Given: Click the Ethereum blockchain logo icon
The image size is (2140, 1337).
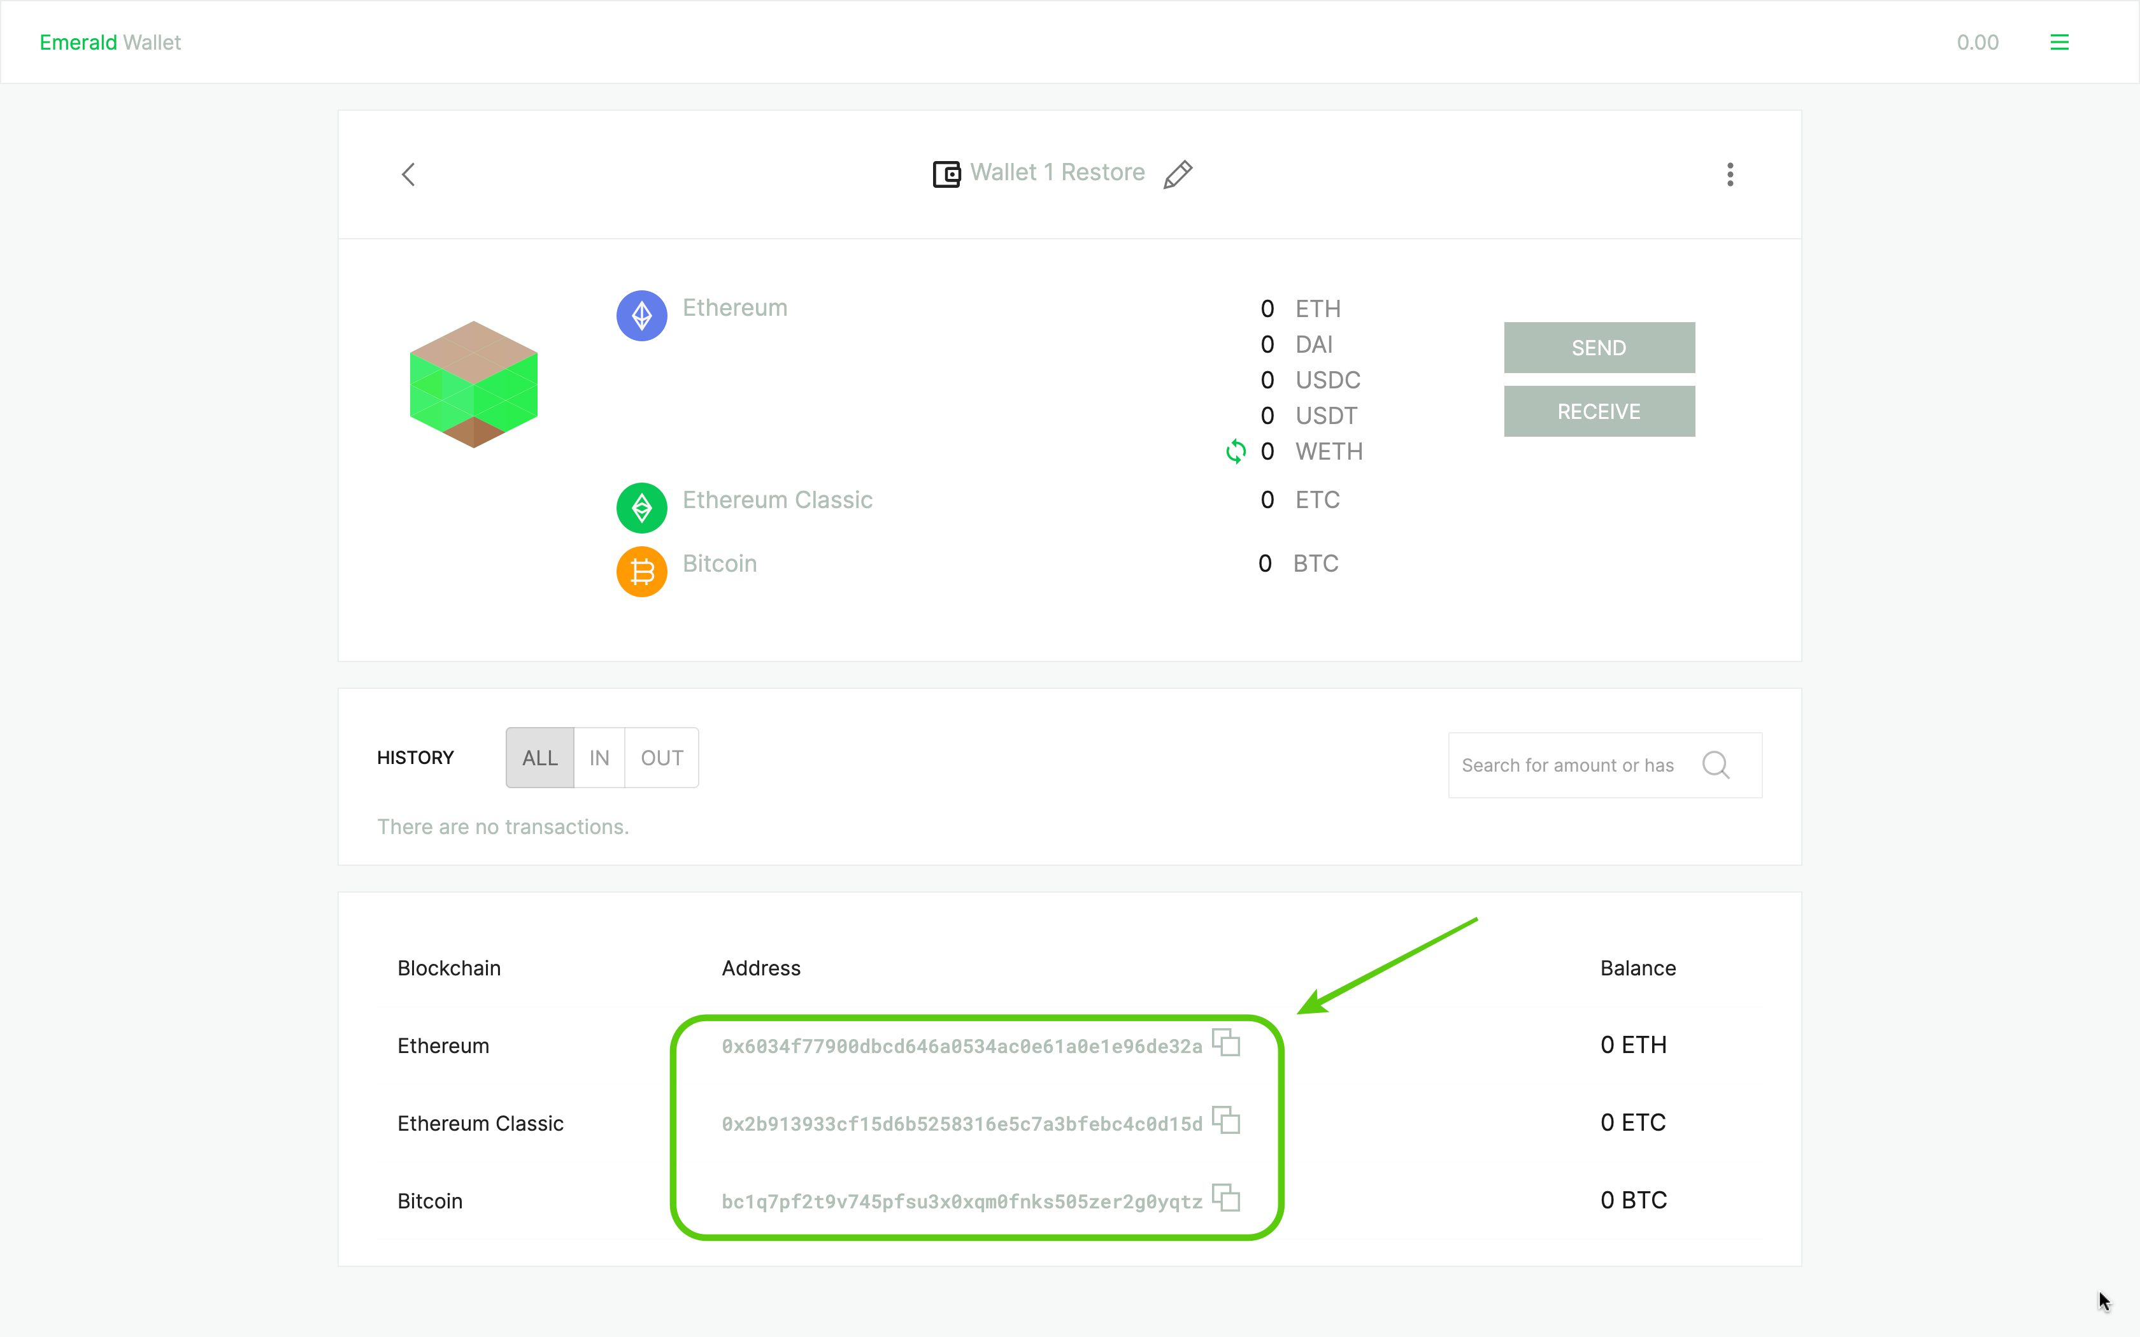Looking at the screenshot, I should [x=641, y=316].
